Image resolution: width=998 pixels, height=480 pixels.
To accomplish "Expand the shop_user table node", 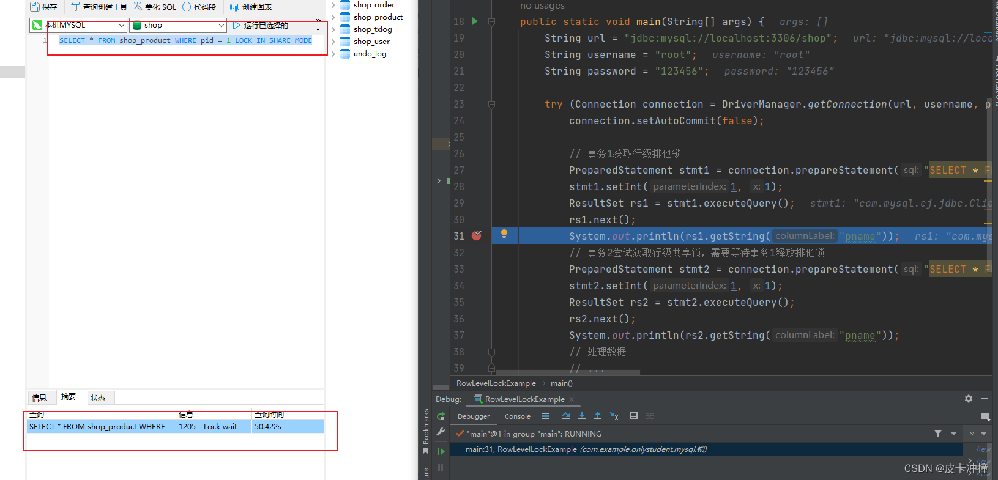I will pyautogui.click(x=333, y=42).
